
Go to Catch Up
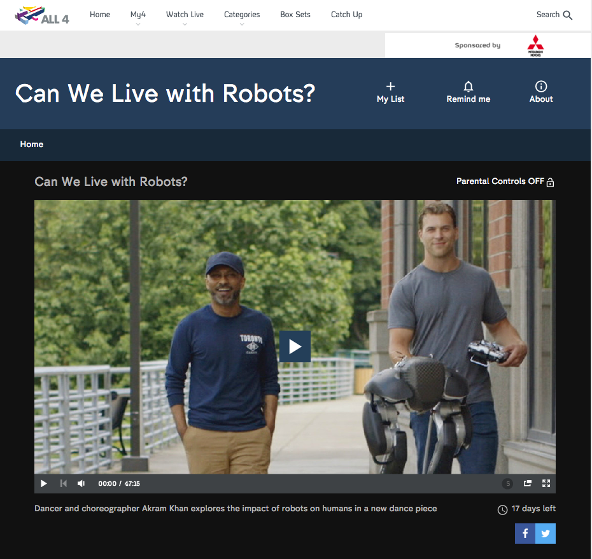tap(346, 15)
